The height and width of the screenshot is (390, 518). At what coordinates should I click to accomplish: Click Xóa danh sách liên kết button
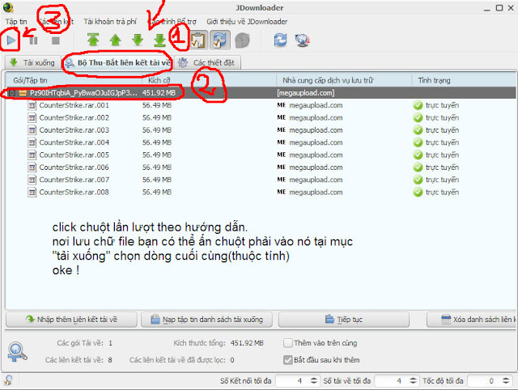(x=471, y=320)
